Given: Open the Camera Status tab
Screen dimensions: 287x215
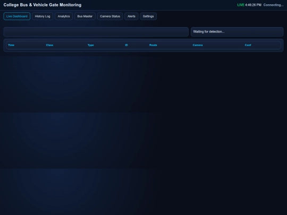Looking at the screenshot, I should tap(110, 16).
